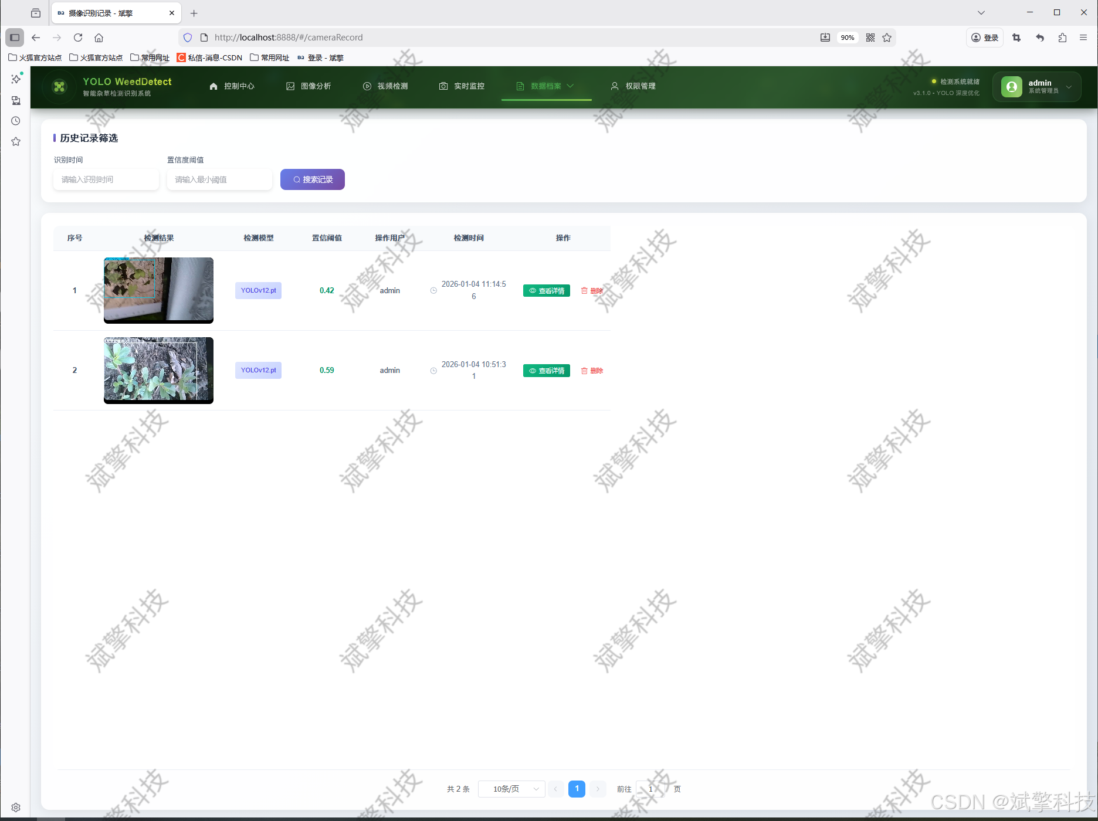Click the undo arrow toolbar icon
Image resolution: width=1098 pixels, height=821 pixels.
[x=1040, y=38]
